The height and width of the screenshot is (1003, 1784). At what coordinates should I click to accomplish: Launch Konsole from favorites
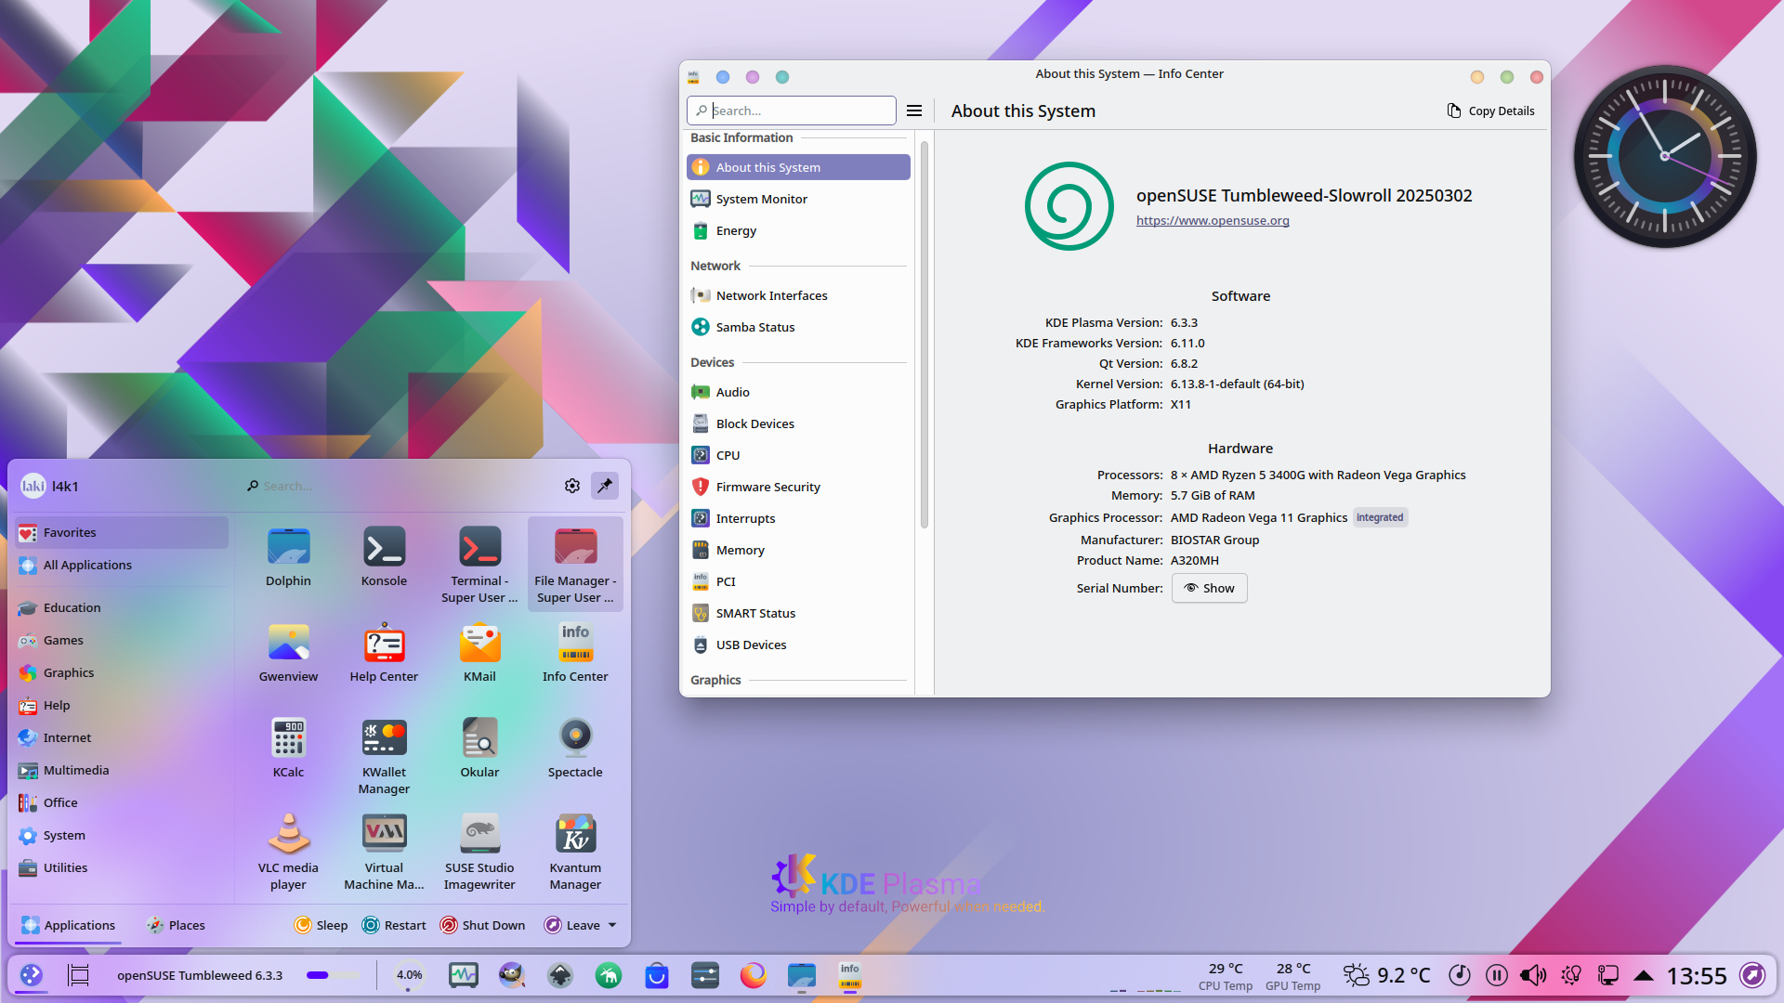pyautogui.click(x=384, y=557)
